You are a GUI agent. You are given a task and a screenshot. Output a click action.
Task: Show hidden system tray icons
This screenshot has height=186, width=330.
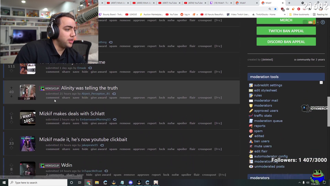[x=299, y=182]
